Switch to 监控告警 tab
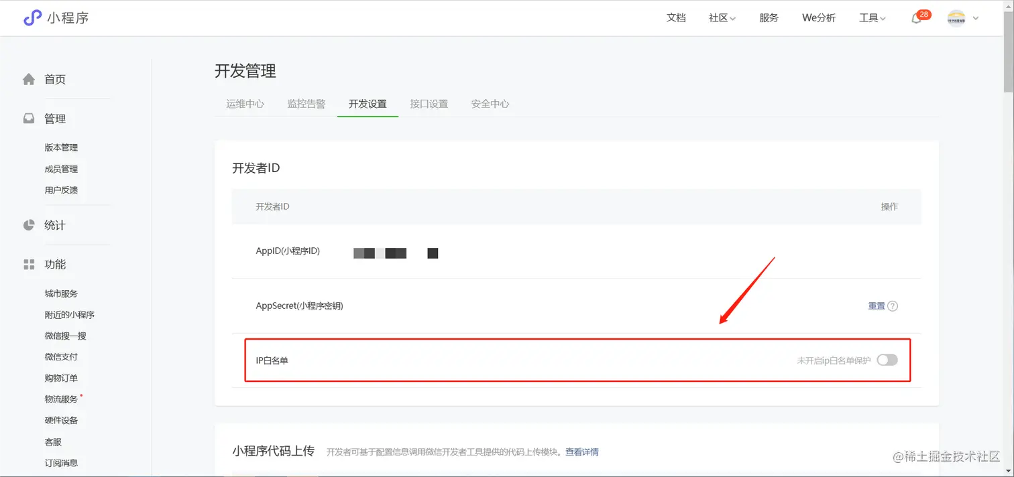This screenshot has height=477, width=1014. pos(306,104)
